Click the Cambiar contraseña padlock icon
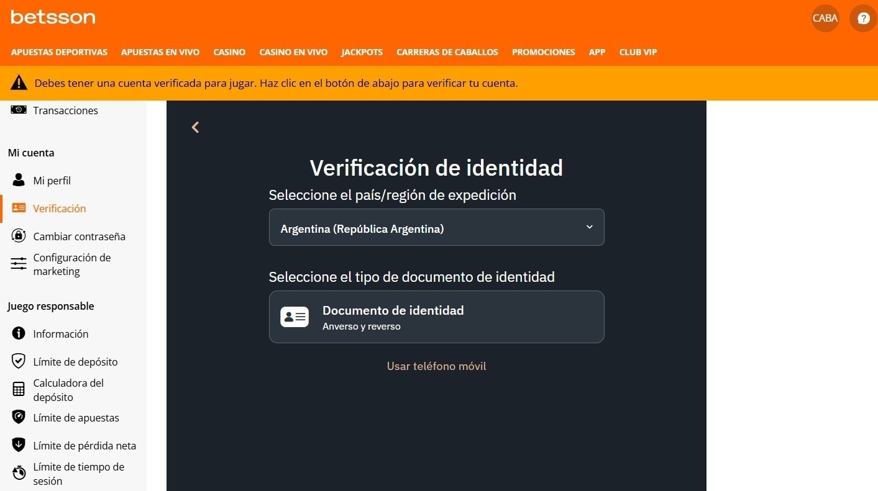Viewport: 878px width, 491px height. (18, 235)
